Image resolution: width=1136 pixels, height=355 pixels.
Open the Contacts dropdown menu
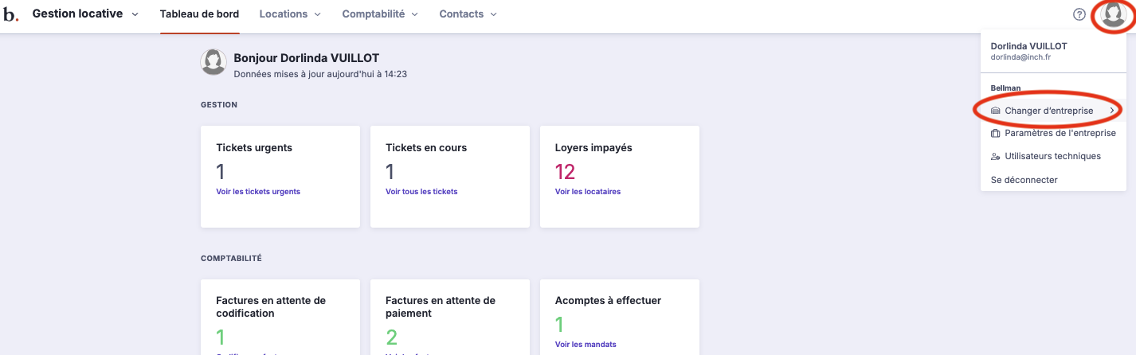tap(468, 14)
